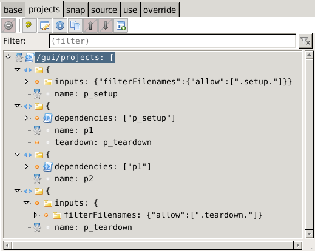Show info with the blue information icon
This screenshot has height=251, width=315.
pyautogui.click(x=60, y=25)
